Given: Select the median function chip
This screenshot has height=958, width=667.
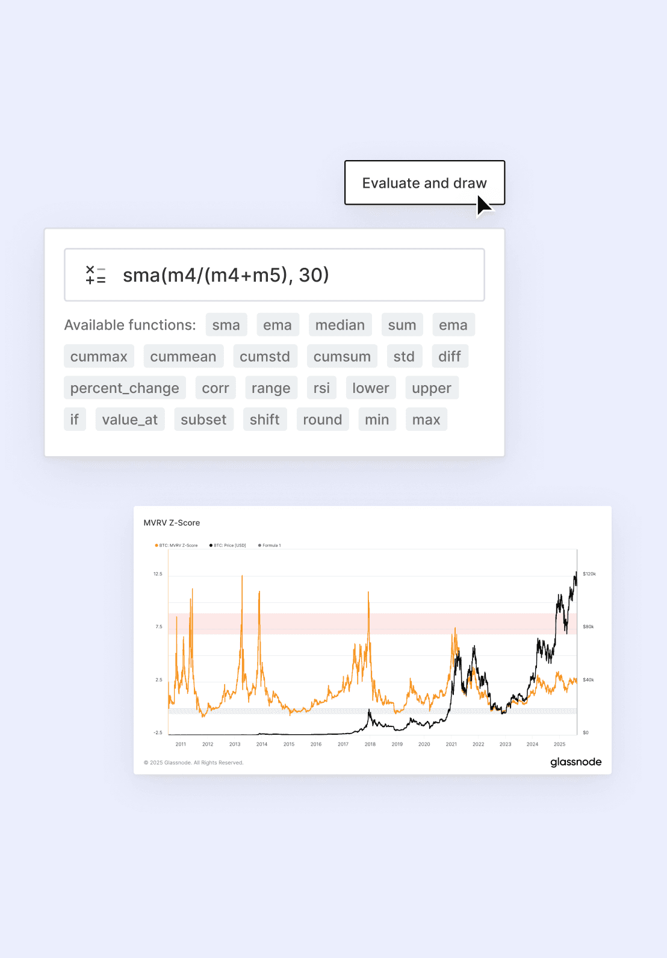Looking at the screenshot, I should [x=340, y=324].
